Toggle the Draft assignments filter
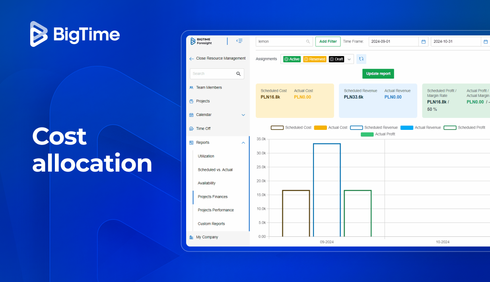 [336, 59]
